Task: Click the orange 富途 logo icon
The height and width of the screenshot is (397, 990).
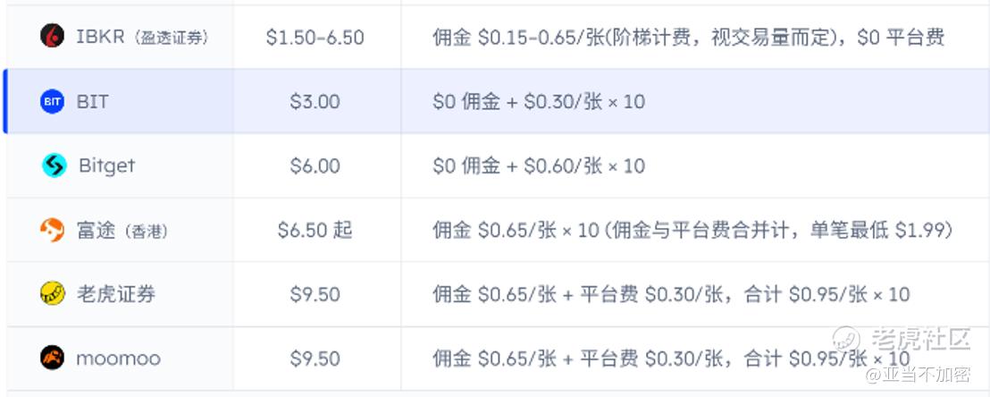Action: pyautogui.click(x=53, y=230)
